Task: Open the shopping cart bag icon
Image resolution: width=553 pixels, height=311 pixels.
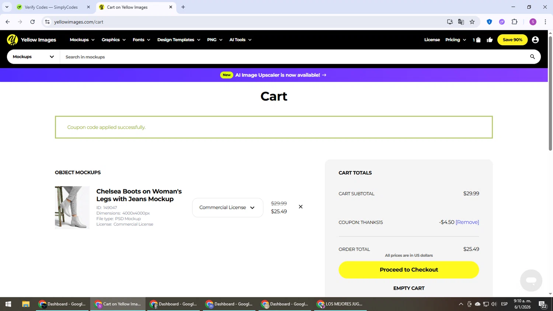Action: tap(478, 40)
